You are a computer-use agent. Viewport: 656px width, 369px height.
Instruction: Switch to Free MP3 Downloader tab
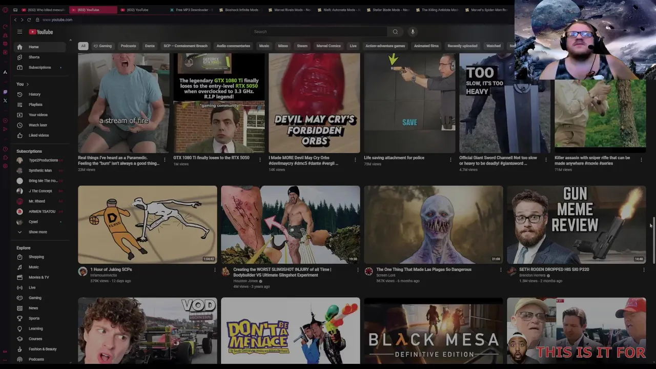click(191, 10)
